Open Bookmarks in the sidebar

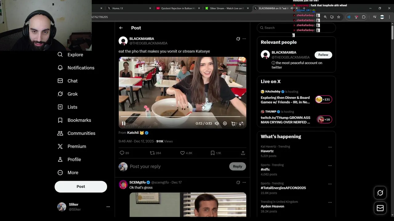click(74, 120)
